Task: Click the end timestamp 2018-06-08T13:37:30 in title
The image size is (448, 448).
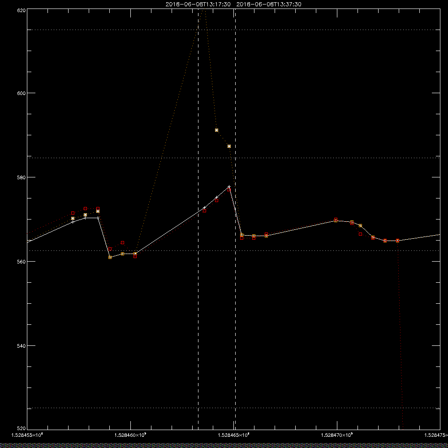Action: pos(269,4)
